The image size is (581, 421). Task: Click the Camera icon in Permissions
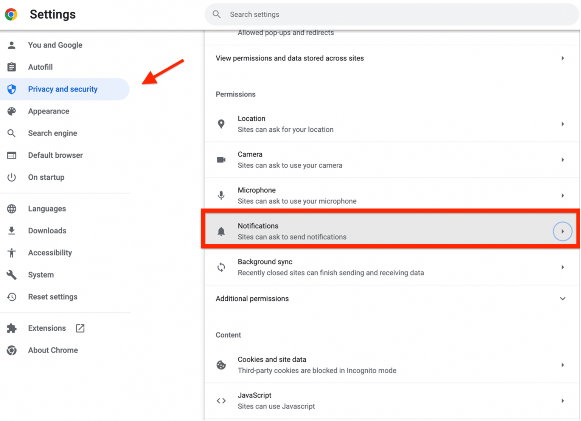(221, 160)
